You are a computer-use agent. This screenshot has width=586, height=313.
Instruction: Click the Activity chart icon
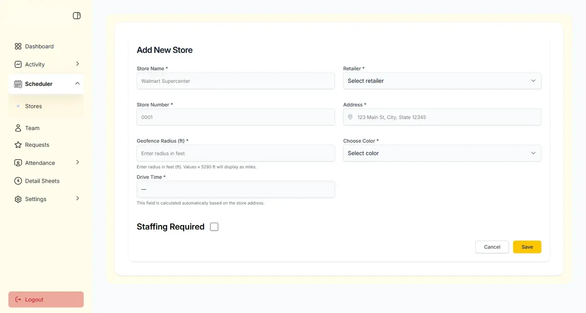pos(18,64)
